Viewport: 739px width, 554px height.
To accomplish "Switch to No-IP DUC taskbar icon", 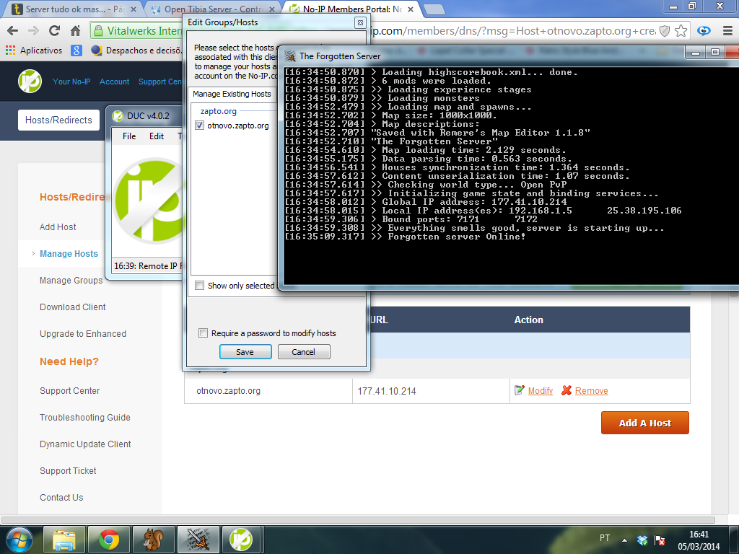I will (241, 540).
